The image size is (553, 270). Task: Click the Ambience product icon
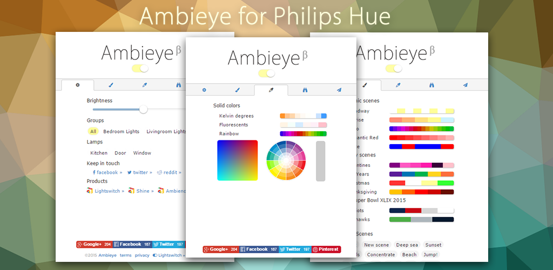pyautogui.click(x=161, y=191)
